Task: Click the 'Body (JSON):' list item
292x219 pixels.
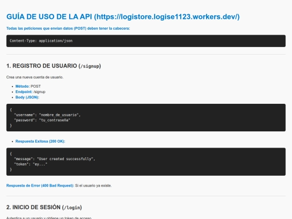Action: 27,97
